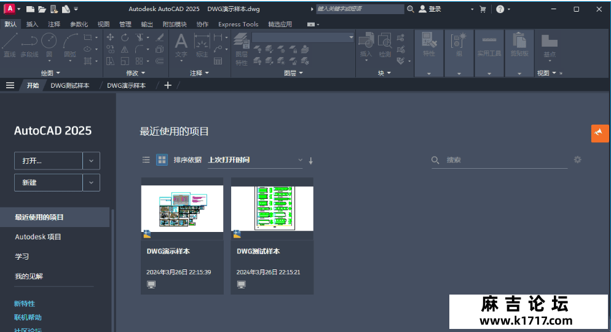This screenshot has height=332, width=611.
Task: Open the 新特性 link
Action: tap(25, 304)
